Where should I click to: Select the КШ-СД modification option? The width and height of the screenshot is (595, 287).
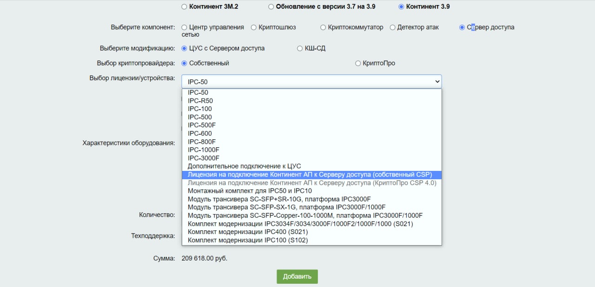point(300,48)
